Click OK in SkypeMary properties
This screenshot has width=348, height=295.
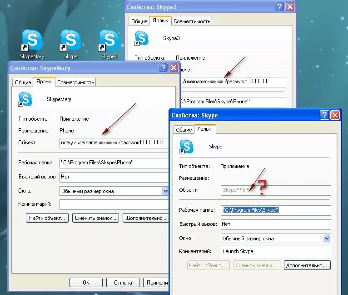pyautogui.click(x=86, y=283)
